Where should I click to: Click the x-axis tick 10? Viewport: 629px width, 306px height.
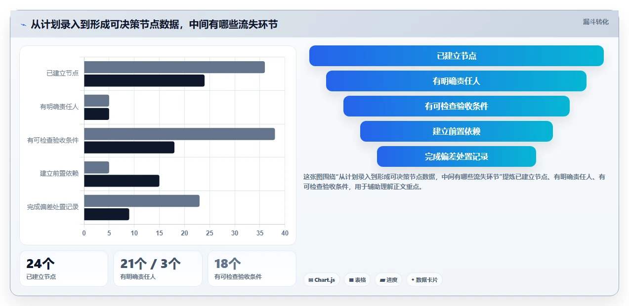click(134, 233)
